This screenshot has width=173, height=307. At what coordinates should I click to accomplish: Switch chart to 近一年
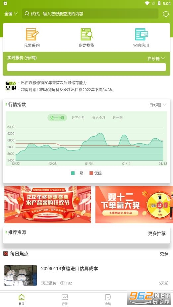[x=118, y=118]
